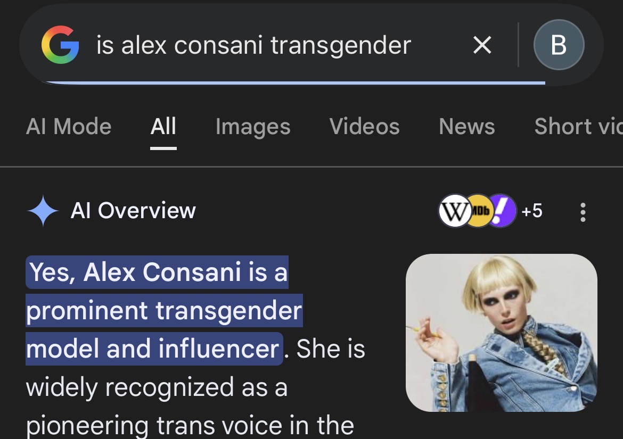Click the highlighted answer text
The width and height of the screenshot is (623, 439).
[160, 311]
